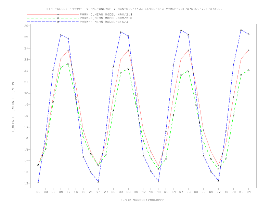
Task: Click x-axis forecast hour label 45
Action: [151, 192]
